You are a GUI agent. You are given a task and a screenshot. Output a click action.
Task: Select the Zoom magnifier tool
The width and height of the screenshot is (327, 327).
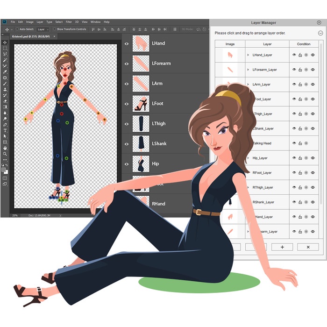pyautogui.click(x=5, y=154)
